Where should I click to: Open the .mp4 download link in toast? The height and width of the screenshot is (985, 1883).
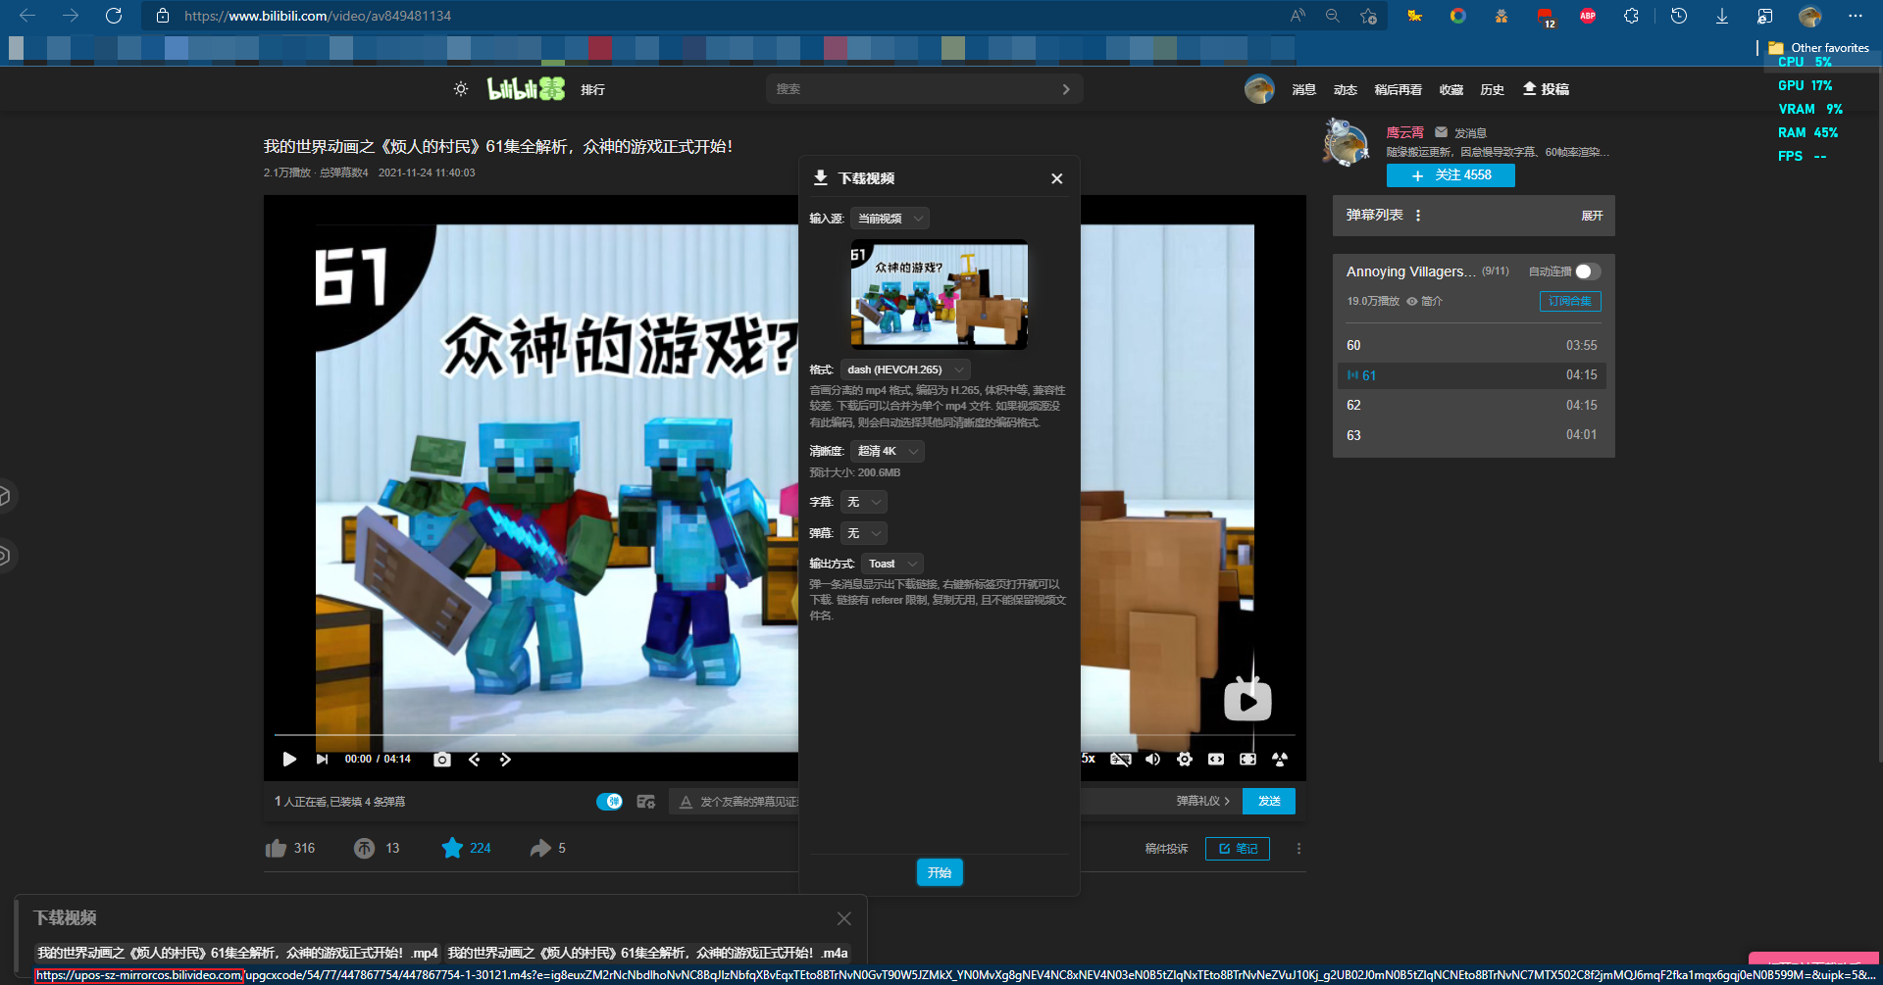[x=237, y=953]
